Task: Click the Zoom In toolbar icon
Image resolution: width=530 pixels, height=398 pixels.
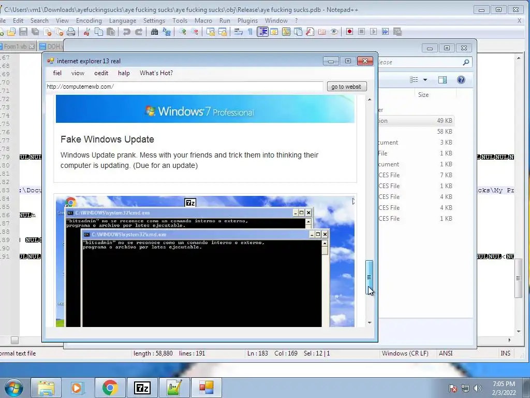Action: 183,32
